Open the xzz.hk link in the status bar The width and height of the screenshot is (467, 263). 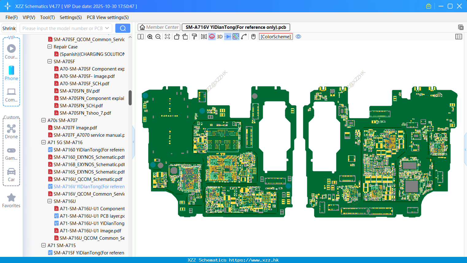point(254,260)
